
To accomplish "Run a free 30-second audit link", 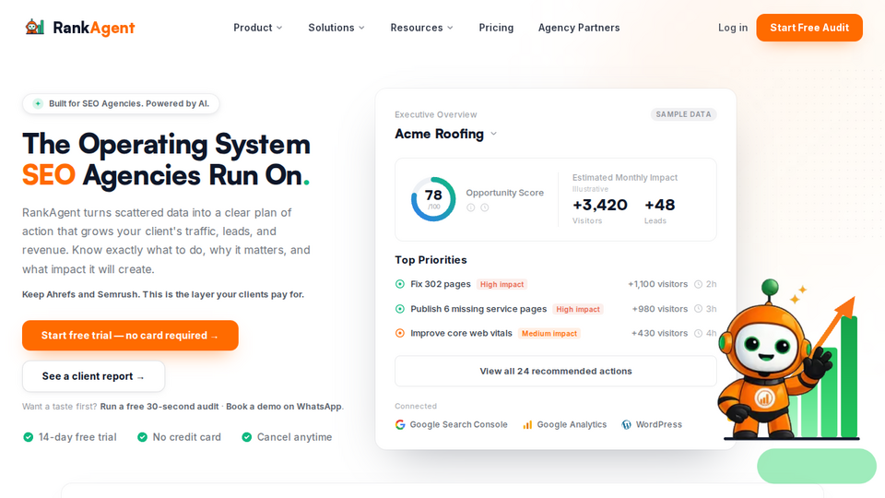I will click(x=159, y=407).
